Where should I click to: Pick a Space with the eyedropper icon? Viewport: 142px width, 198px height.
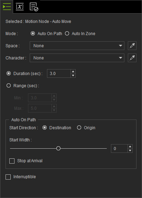pyautogui.click(x=132, y=46)
